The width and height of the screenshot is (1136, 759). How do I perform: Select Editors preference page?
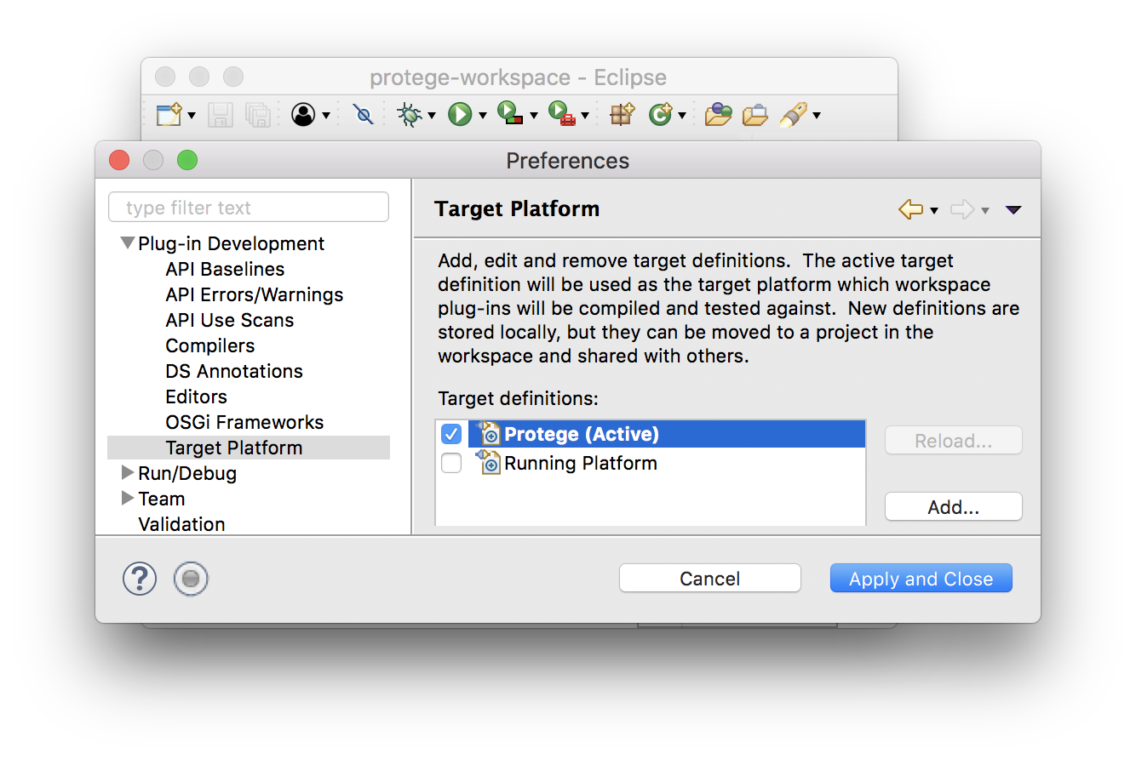(197, 397)
